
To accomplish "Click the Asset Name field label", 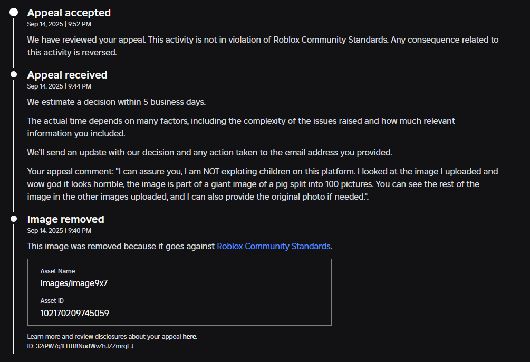I will click(x=57, y=271).
